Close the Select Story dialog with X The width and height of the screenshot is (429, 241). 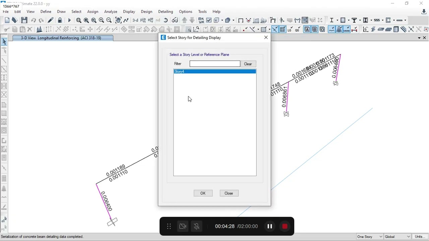(x=266, y=37)
